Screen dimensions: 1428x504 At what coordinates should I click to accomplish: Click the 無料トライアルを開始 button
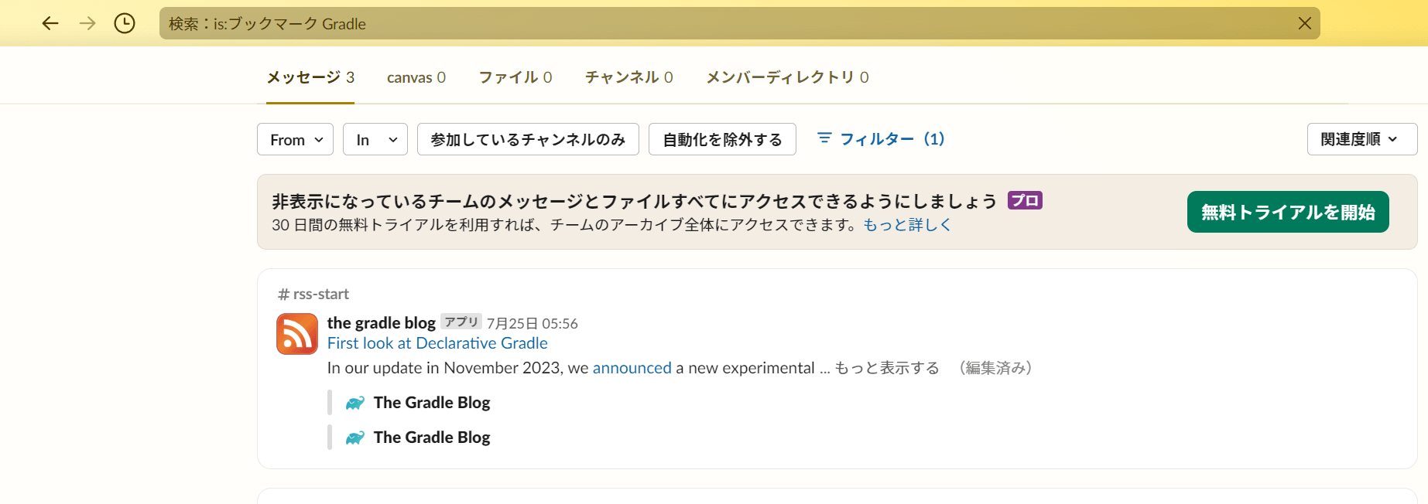coord(1288,212)
